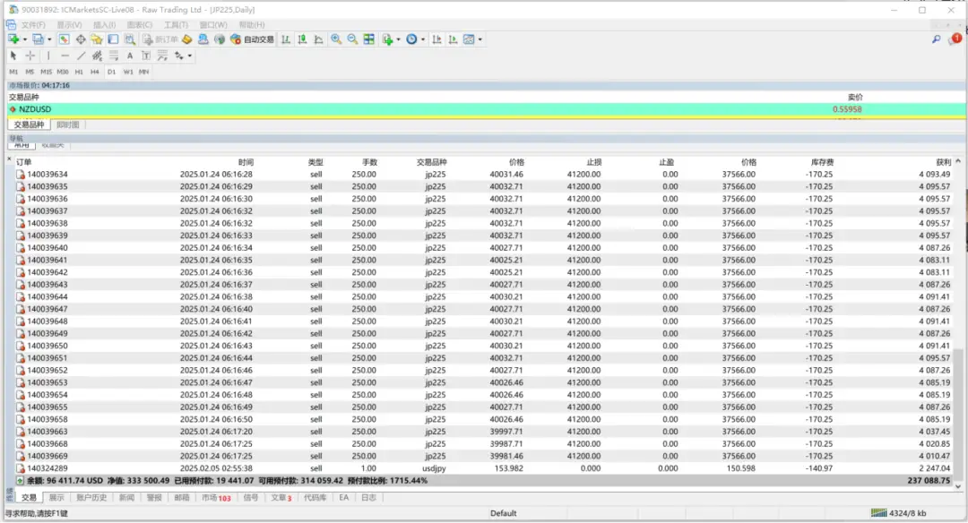Select the equidistant channel tool

pyautogui.click(x=97, y=56)
